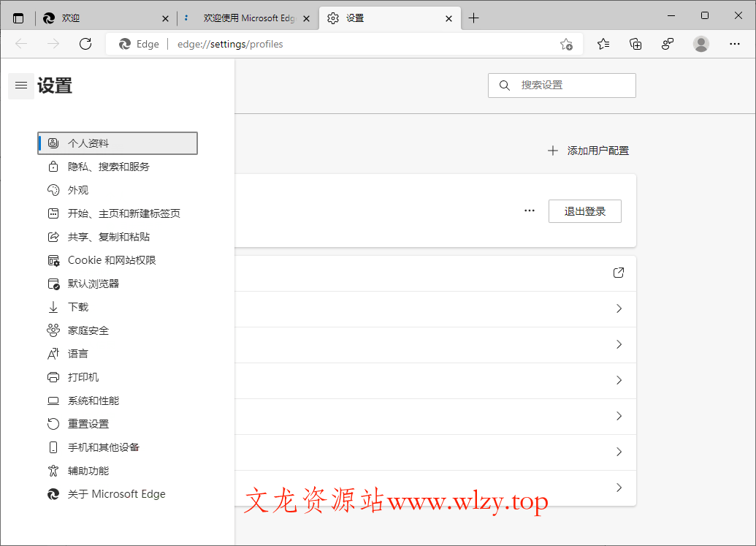Click the external link icon on profile card
The height and width of the screenshot is (546, 756).
[x=618, y=272]
